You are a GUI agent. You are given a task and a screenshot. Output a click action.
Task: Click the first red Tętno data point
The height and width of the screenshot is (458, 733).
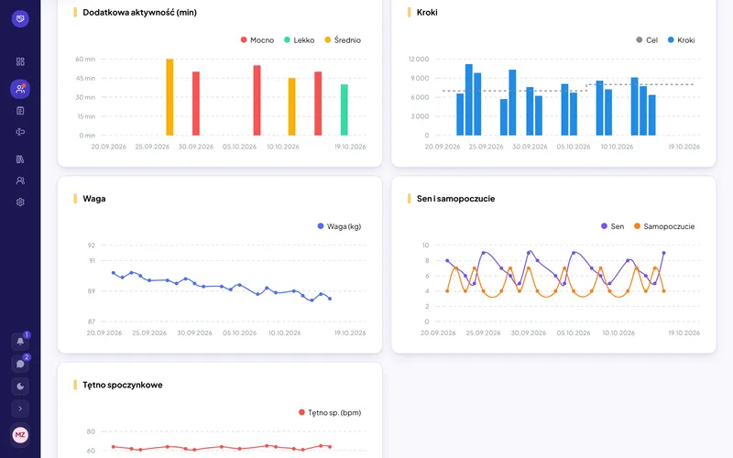click(x=114, y=447)
